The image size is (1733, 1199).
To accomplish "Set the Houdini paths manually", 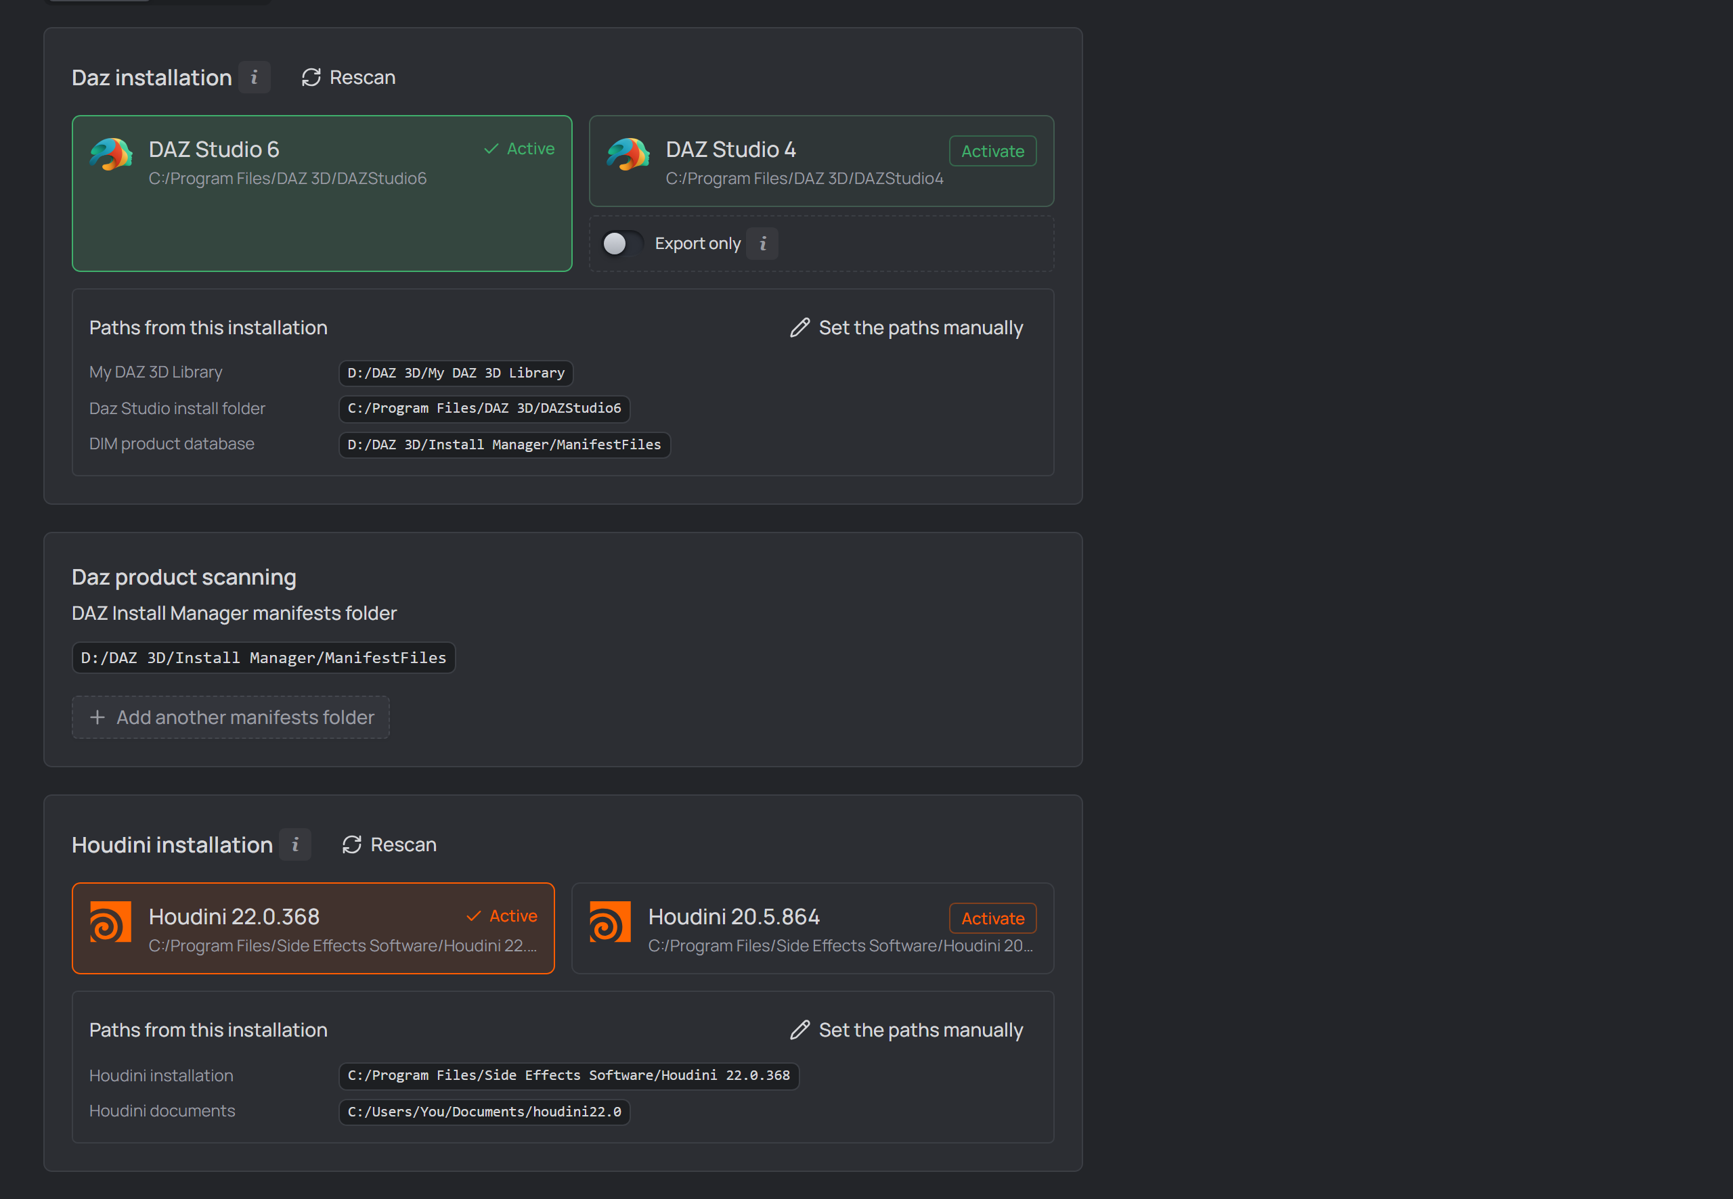I will (x=906, y=1030).
